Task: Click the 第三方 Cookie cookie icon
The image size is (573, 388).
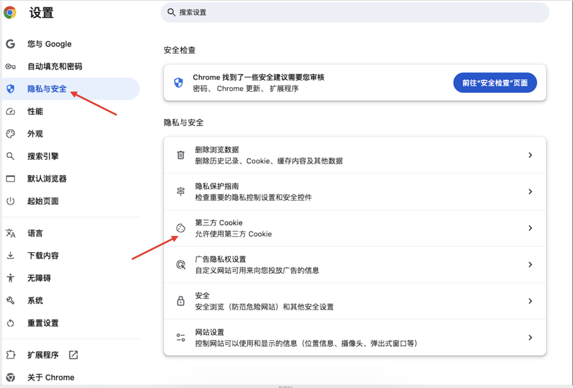Action: [x=180, y=228]
